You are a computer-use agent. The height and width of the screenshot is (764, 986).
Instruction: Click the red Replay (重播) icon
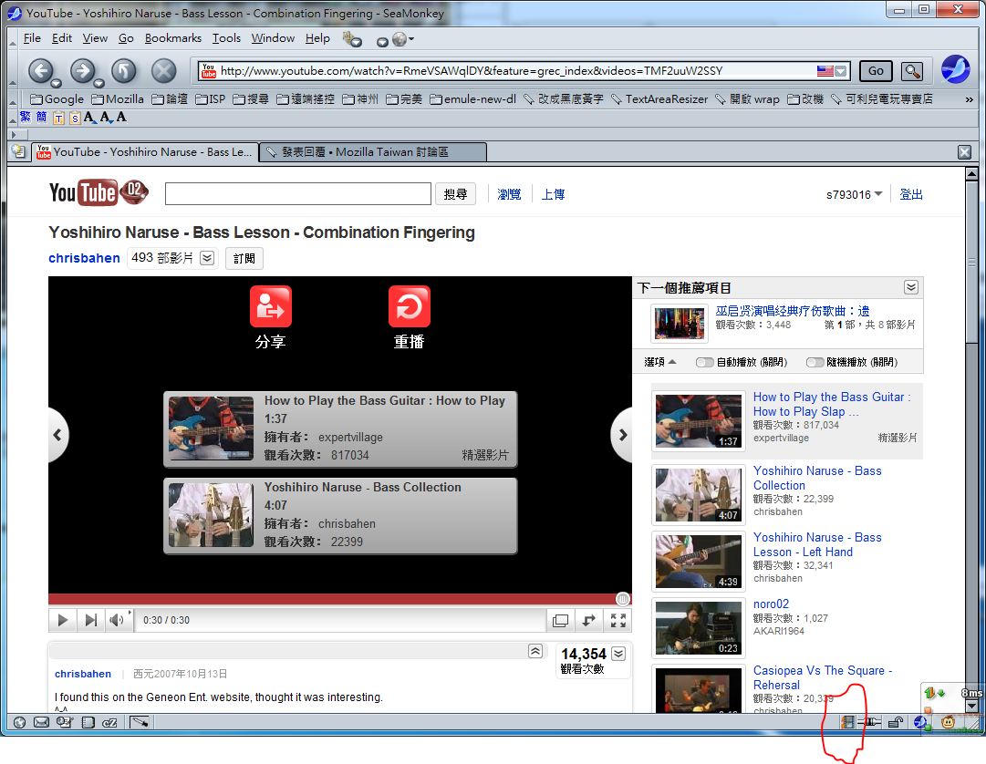pos(409,307)
